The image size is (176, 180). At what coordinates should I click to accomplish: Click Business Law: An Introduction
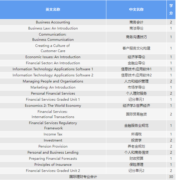(53, 28)
